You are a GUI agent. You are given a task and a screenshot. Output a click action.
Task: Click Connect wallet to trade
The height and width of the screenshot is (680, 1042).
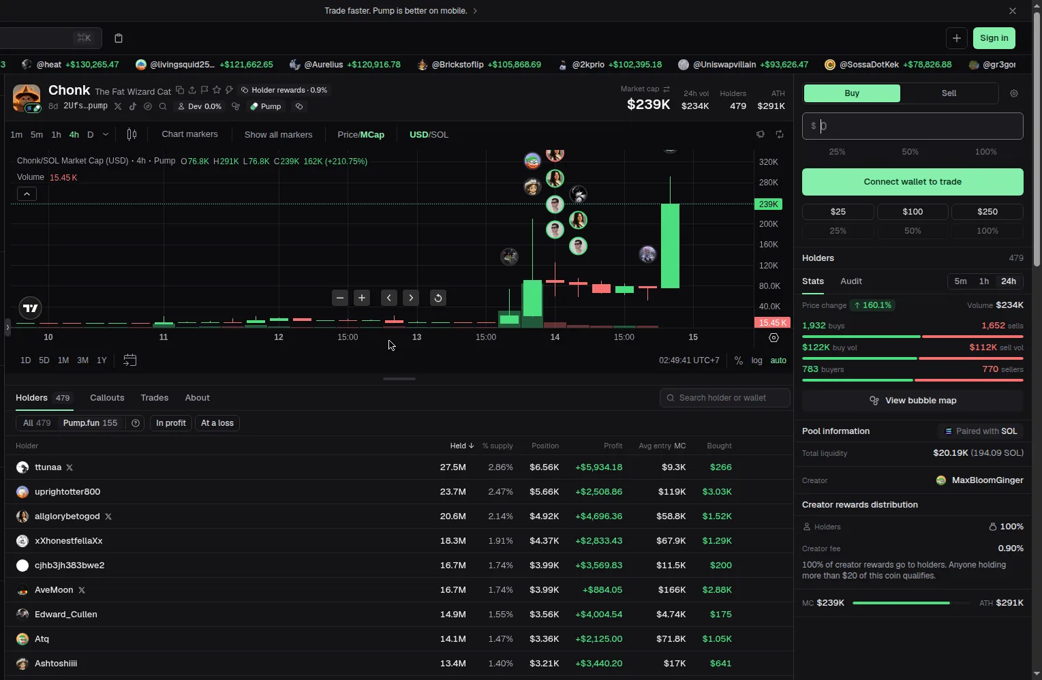coord(913,182)
